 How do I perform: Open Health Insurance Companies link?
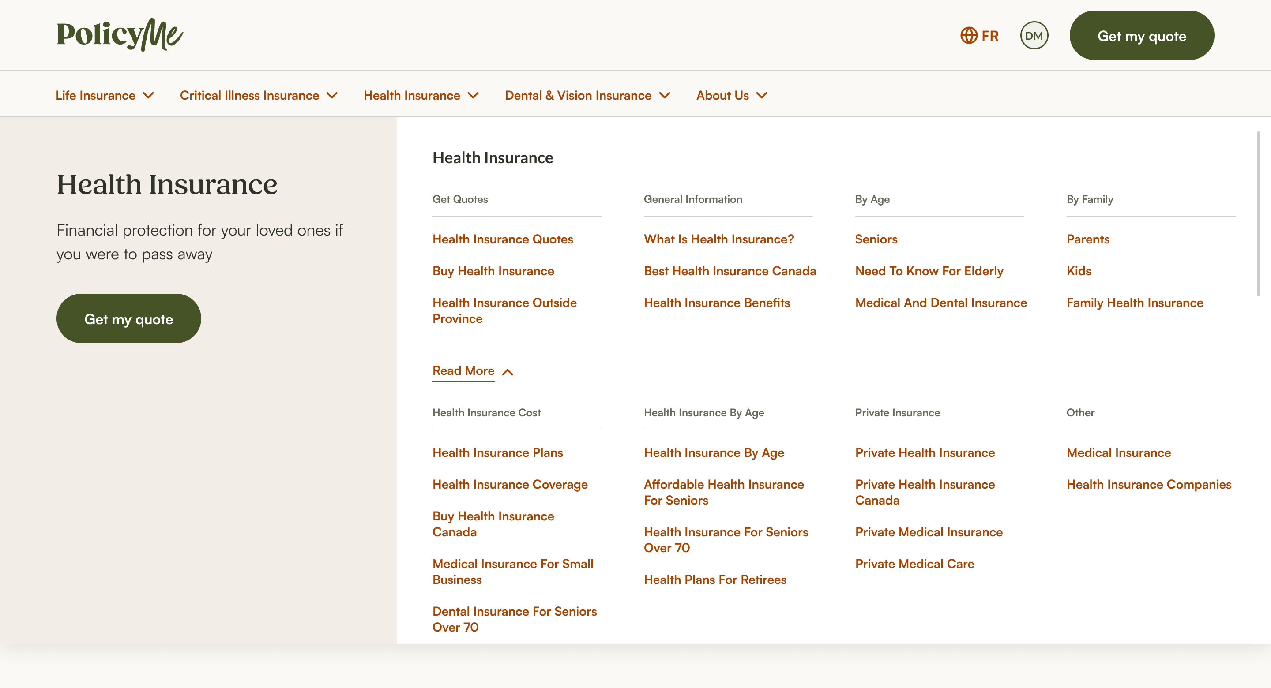click(x=1149, y=484)
